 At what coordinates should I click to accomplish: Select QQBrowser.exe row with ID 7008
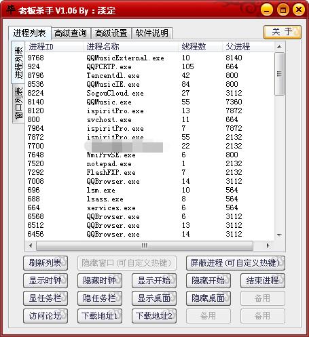click(x=149, y=181)
